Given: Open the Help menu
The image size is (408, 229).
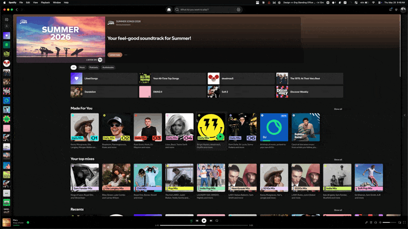Looking at the screenshot, I should click(x=66, y=3).
